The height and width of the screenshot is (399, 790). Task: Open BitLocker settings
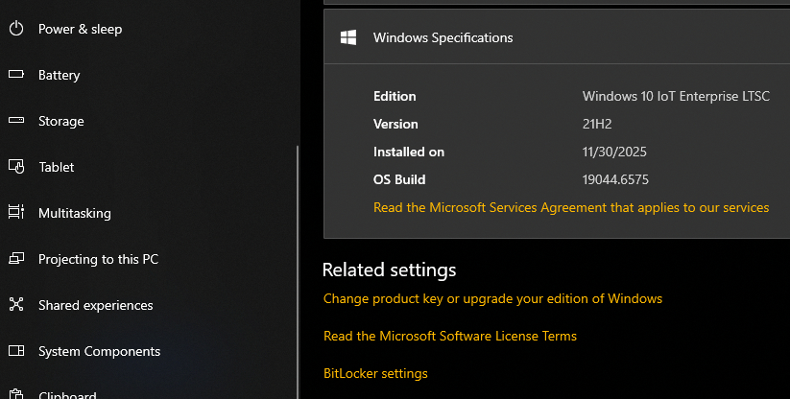[375, 373]
